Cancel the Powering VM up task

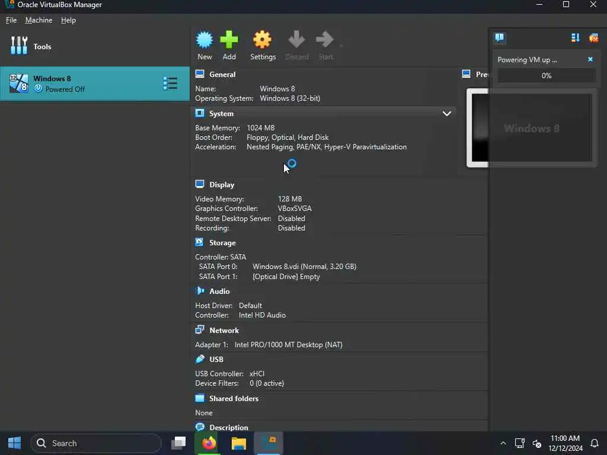pyautogui.click(x=590, y=59)
